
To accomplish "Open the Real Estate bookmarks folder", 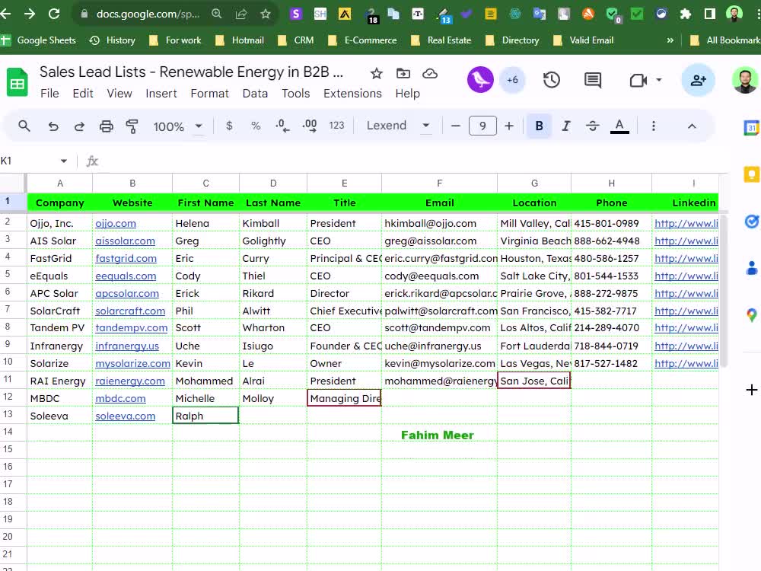I will pos(441,40).
